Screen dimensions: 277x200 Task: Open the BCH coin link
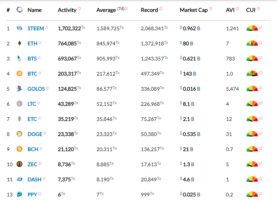pyautogui.click(x=33, y=149)
